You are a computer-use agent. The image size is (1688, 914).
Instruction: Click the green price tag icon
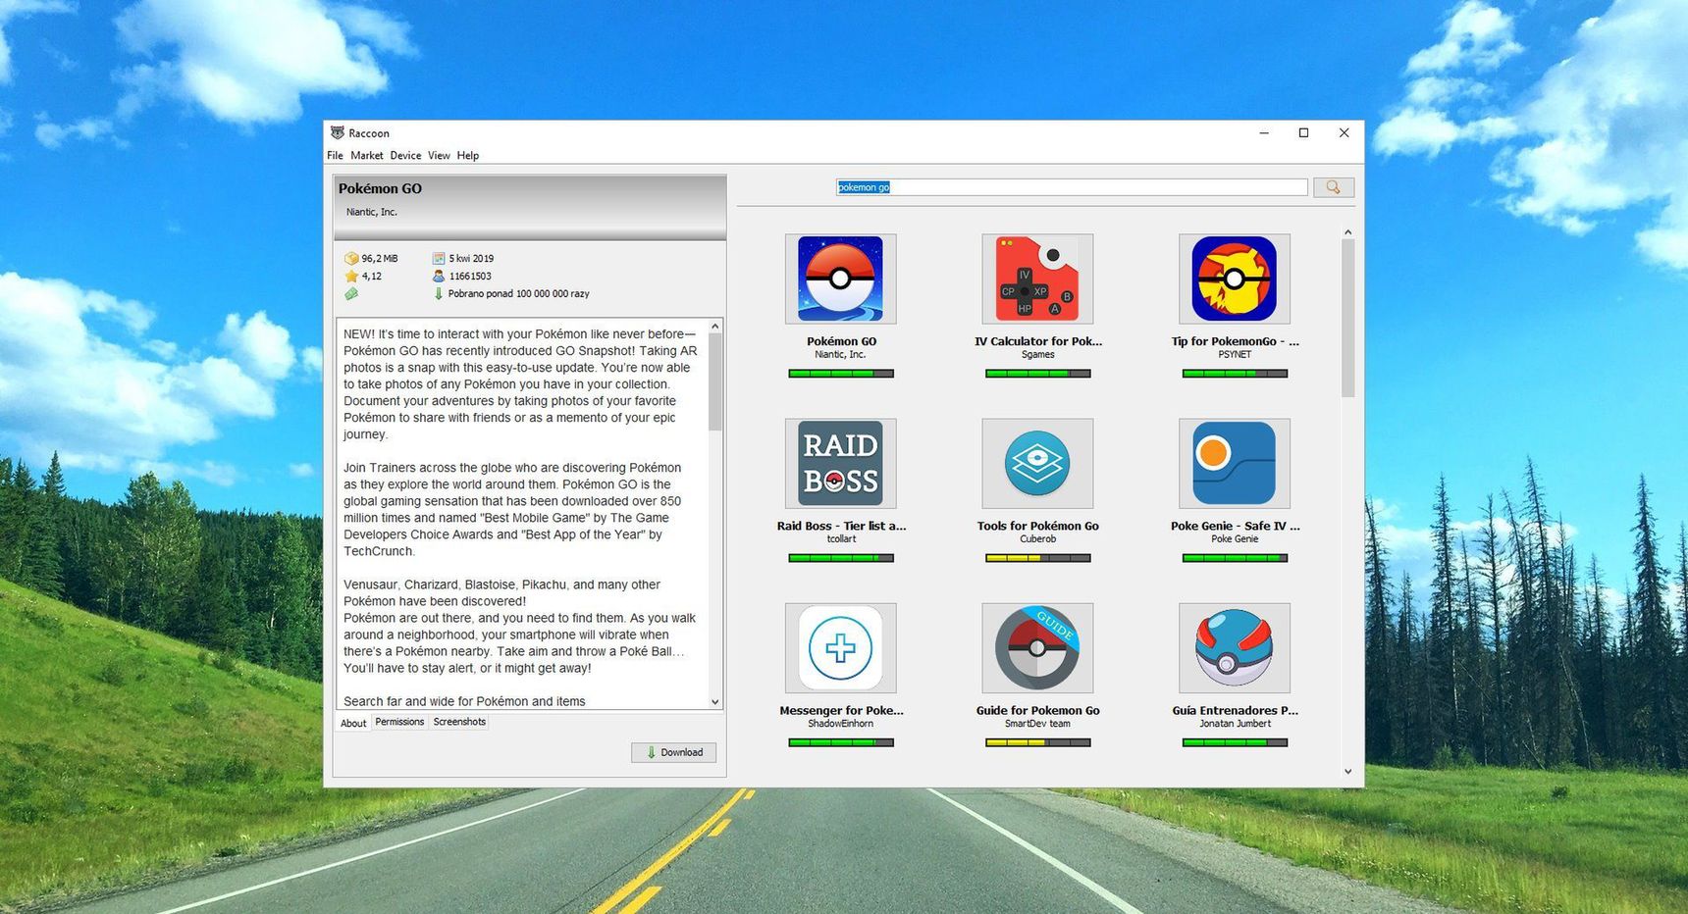[x=351, y=294]
